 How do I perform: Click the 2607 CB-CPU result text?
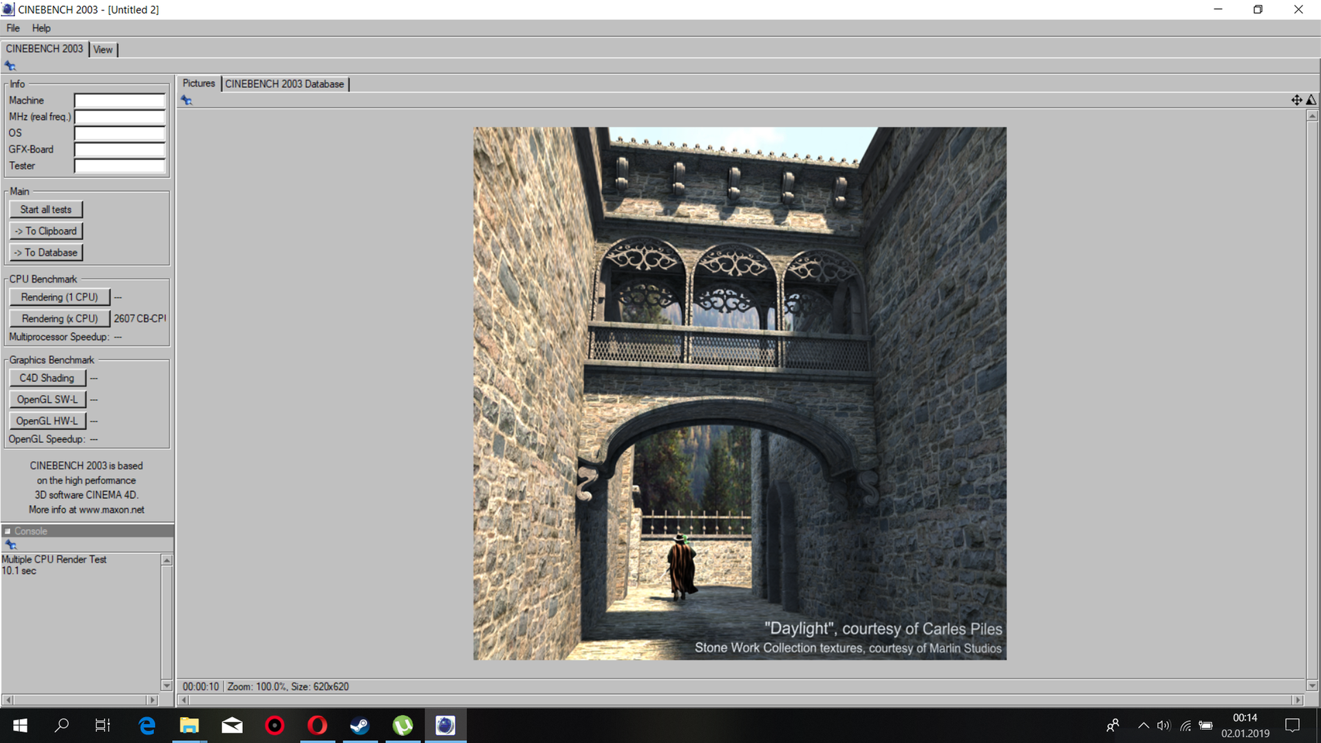point(140,319)
